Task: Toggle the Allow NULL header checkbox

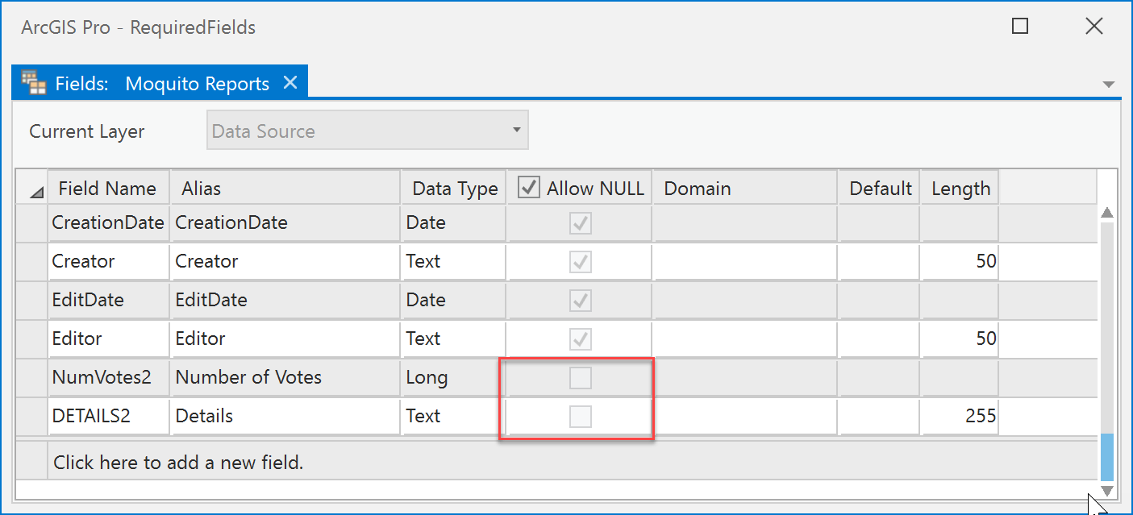Action: pyautogui.click(x=528, y=186)
